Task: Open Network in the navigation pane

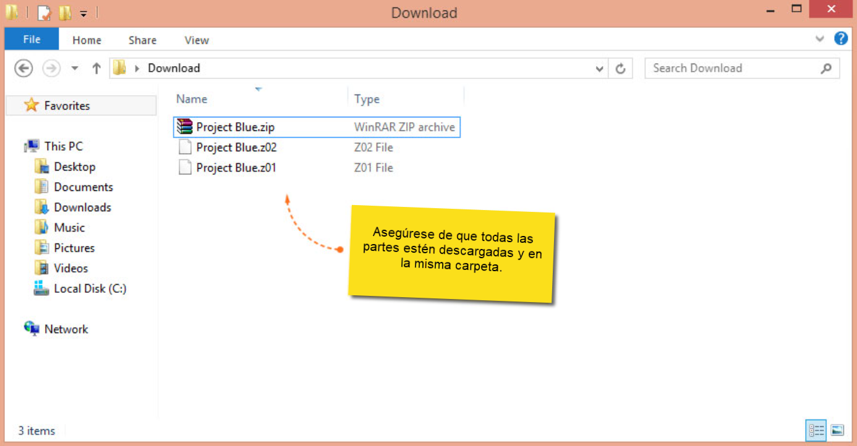Action: (x=66, y=329)
